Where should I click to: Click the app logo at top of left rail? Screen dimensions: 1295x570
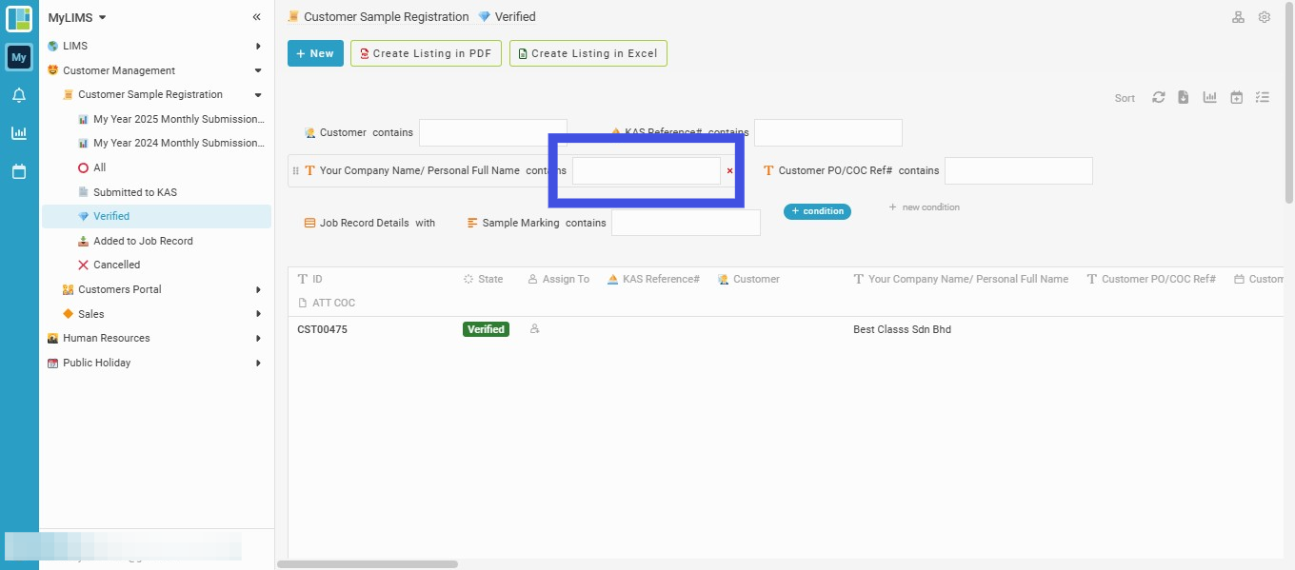(19, 18)
